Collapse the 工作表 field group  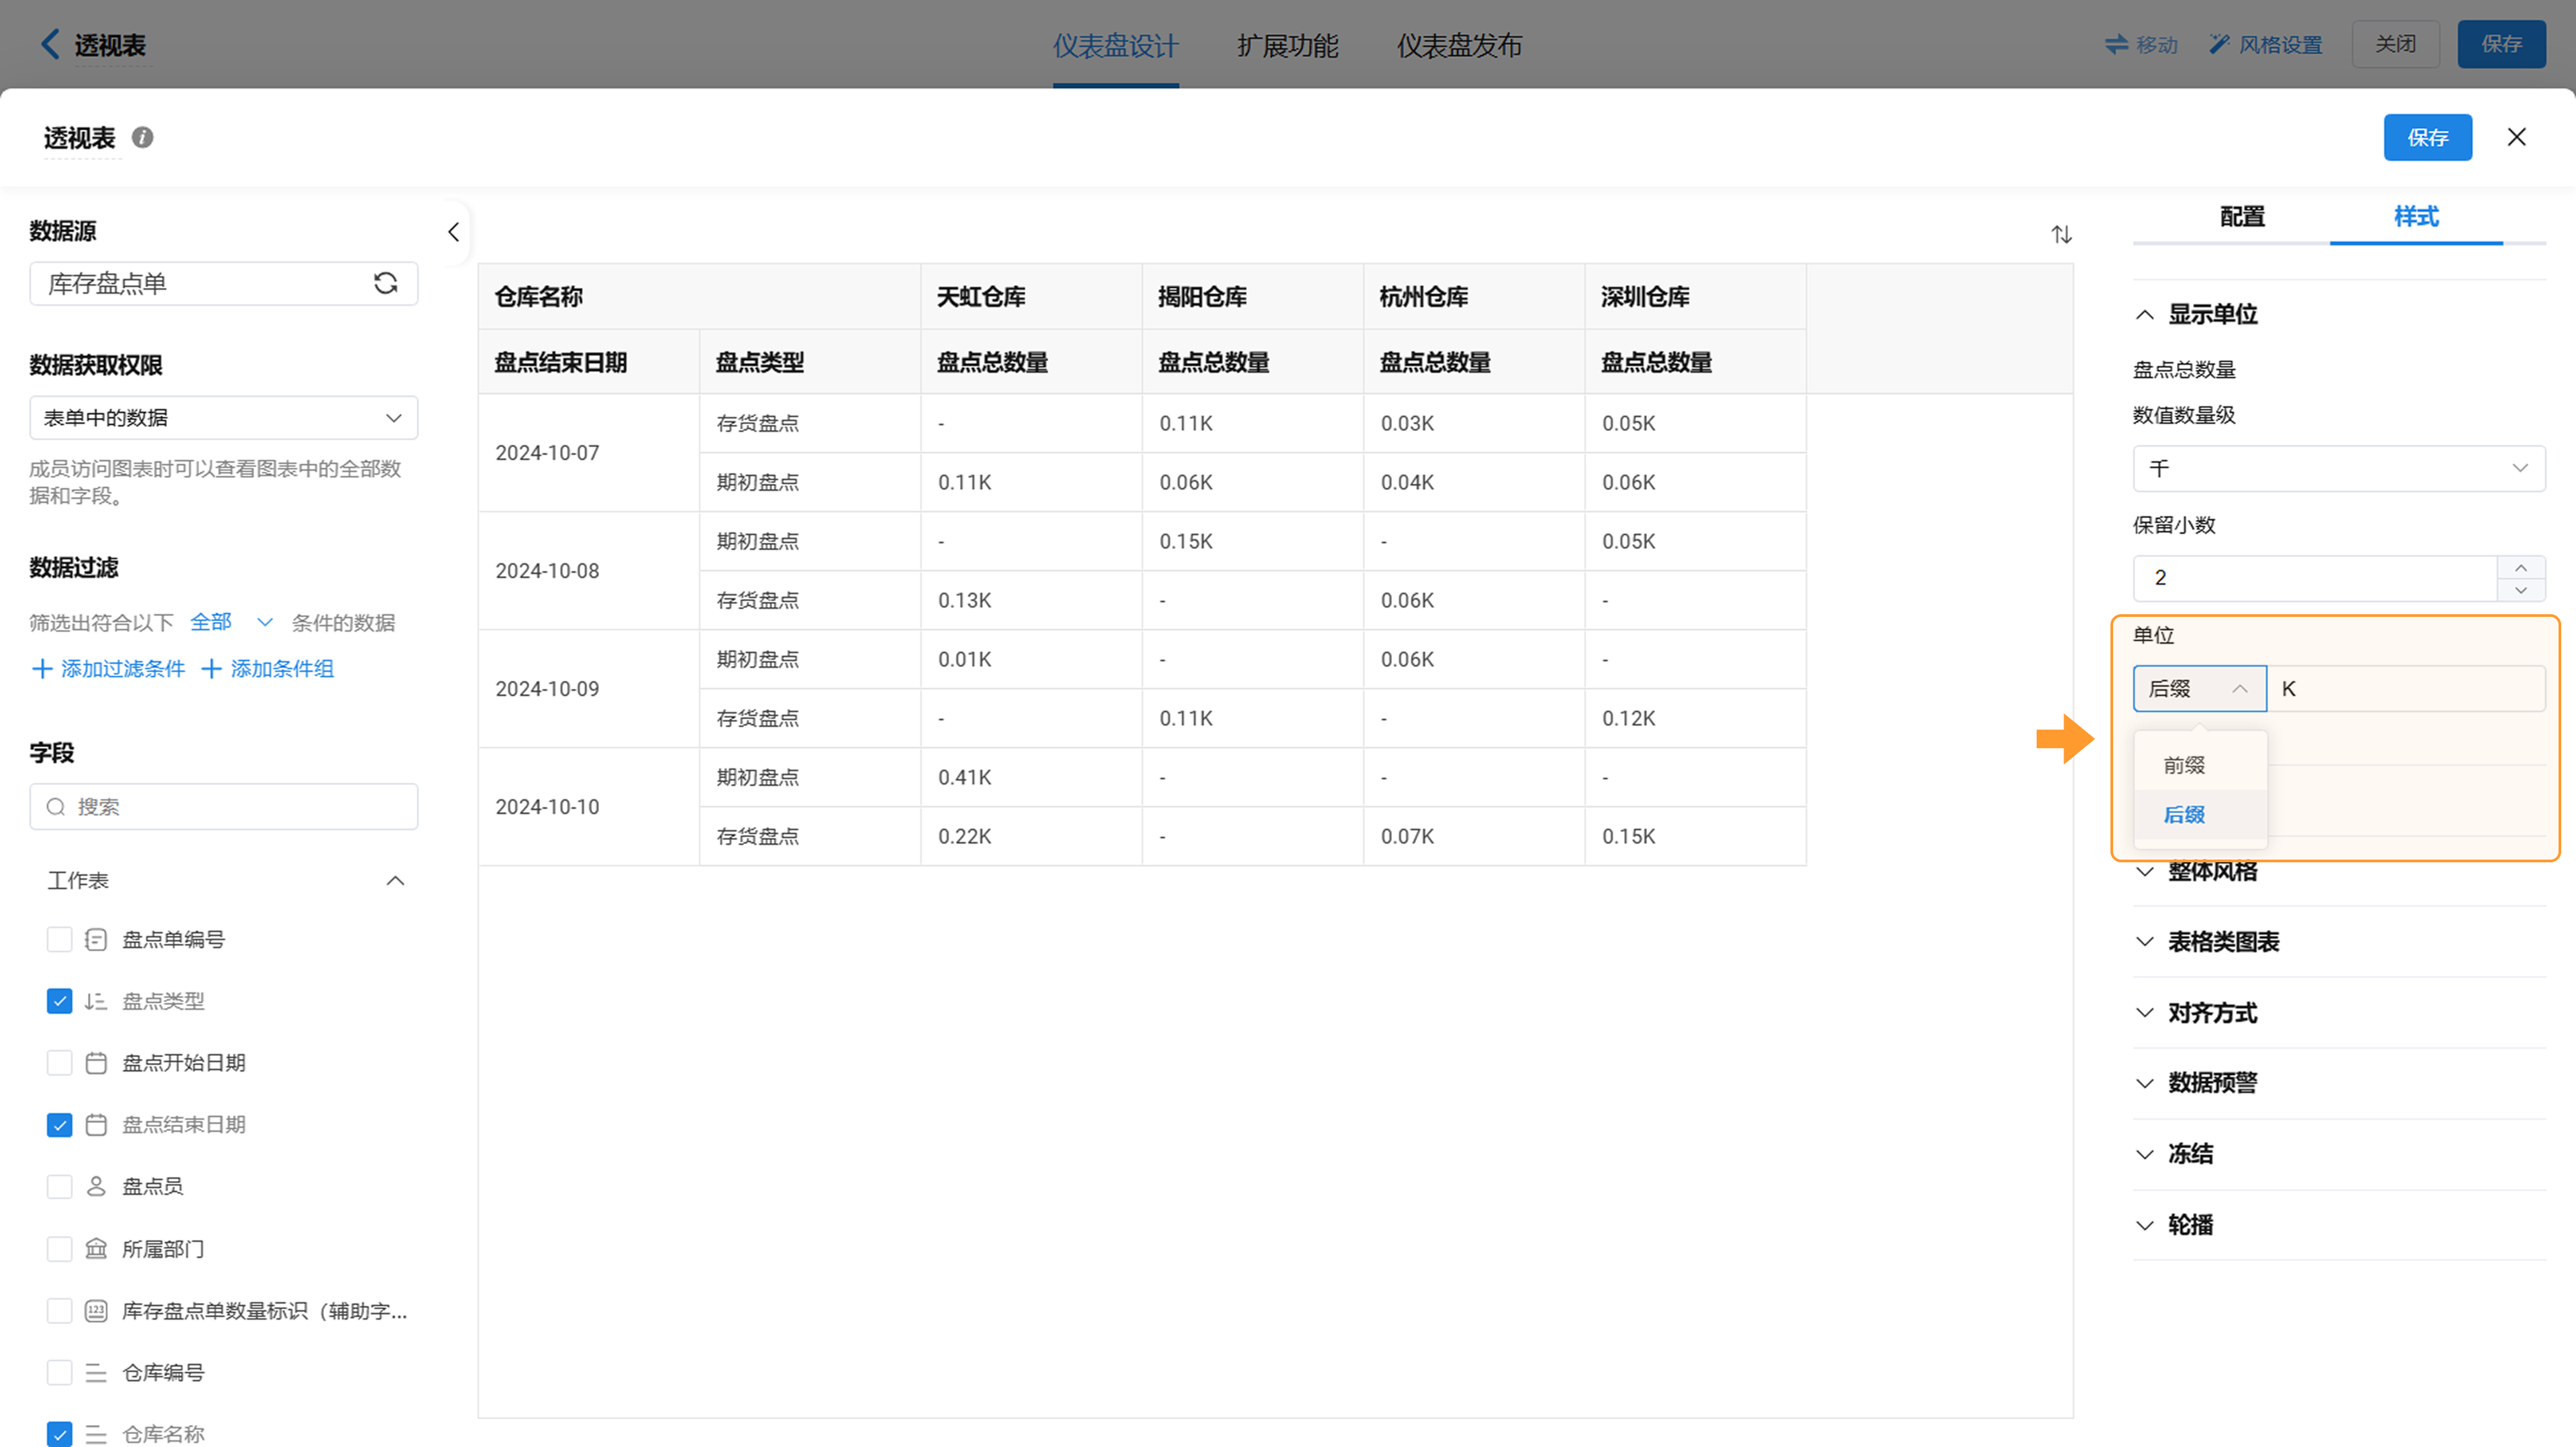[395, 880]
